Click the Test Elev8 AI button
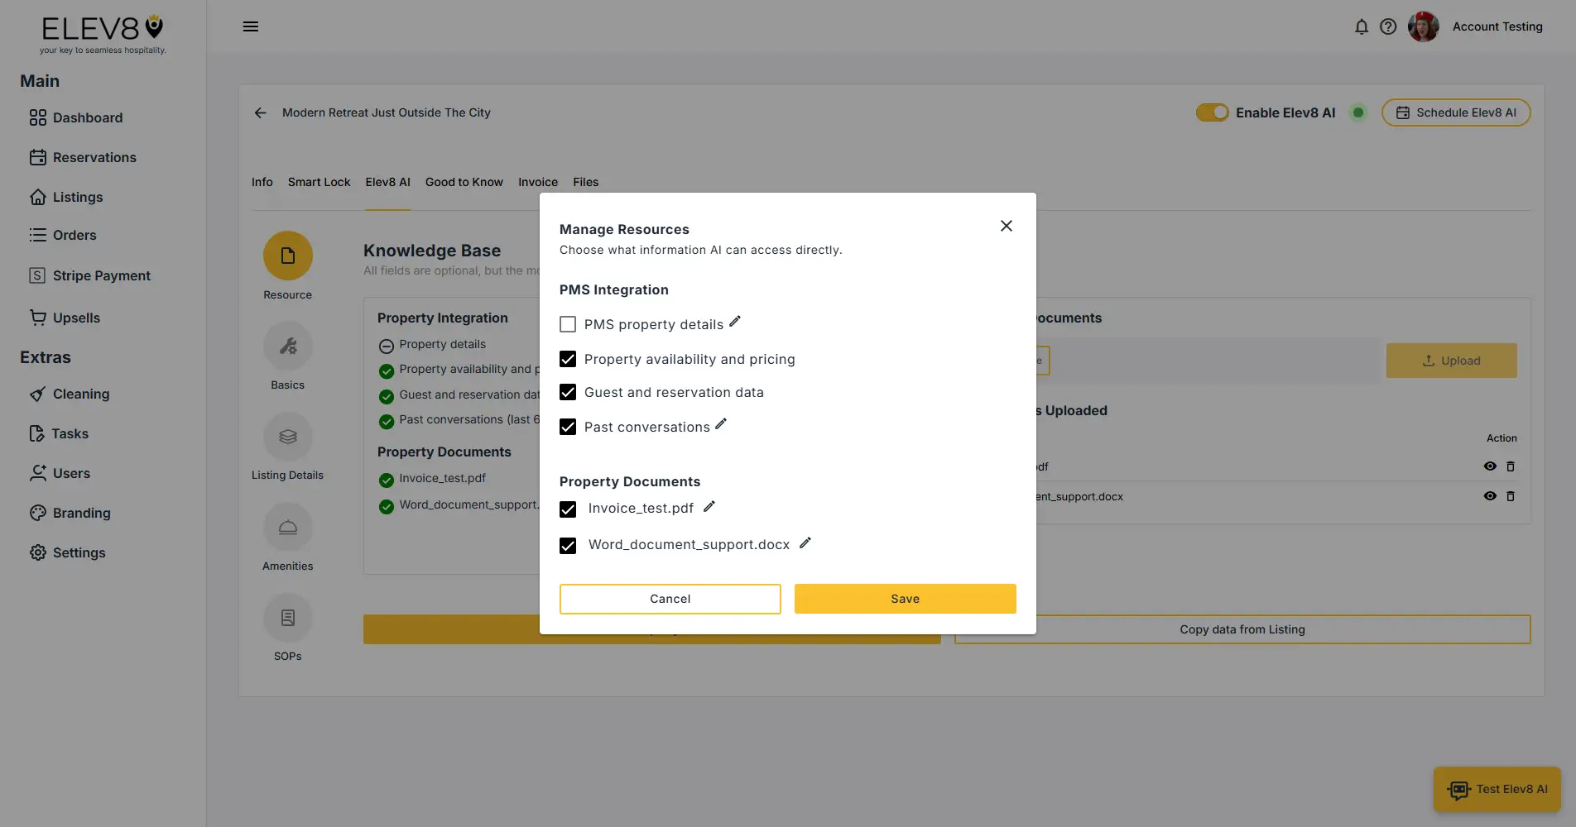 pyautogui.click(x=1497, y=789)
